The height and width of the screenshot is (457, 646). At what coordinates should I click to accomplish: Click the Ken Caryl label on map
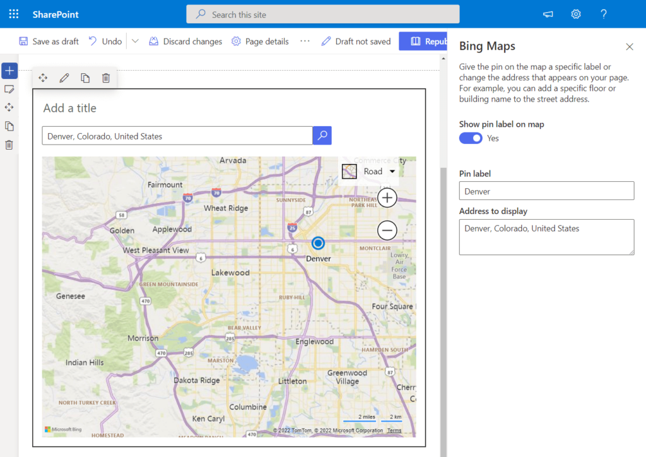click(x=208, y=418)
